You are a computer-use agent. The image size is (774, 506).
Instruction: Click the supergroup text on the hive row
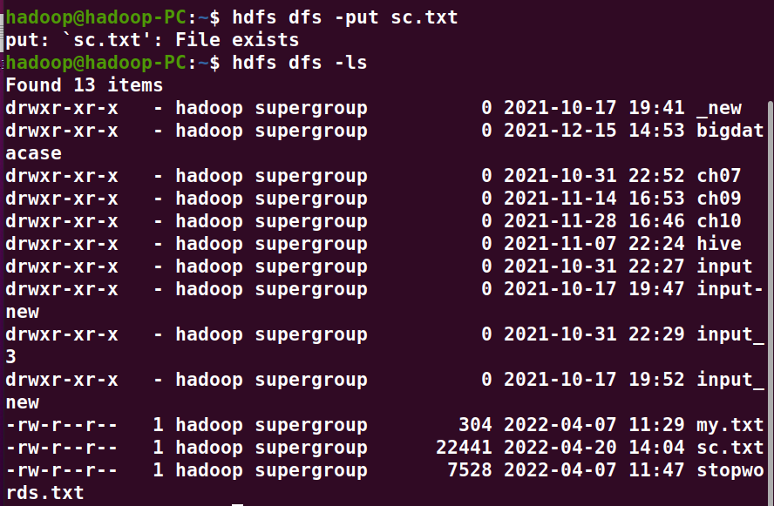pos(311,244)
